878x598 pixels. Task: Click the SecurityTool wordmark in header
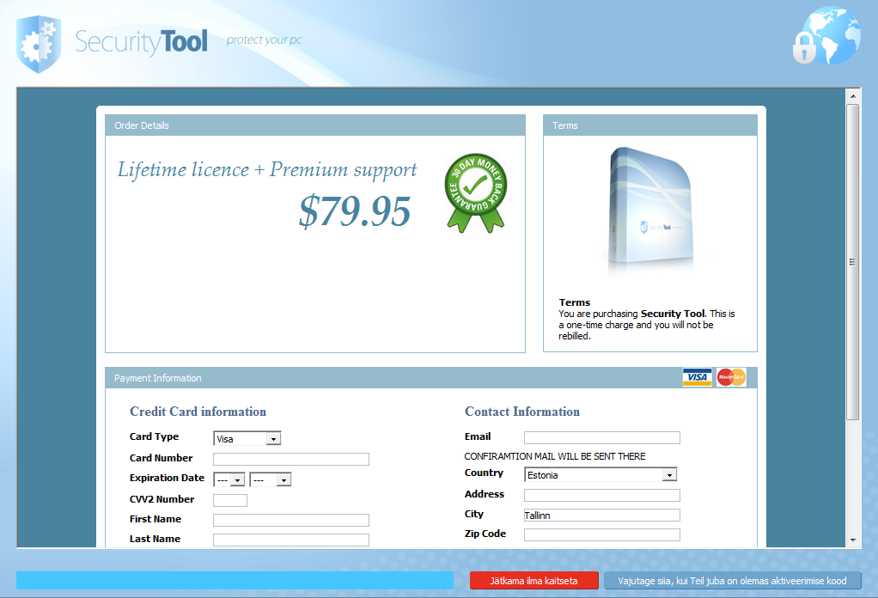tap(141, 42)
